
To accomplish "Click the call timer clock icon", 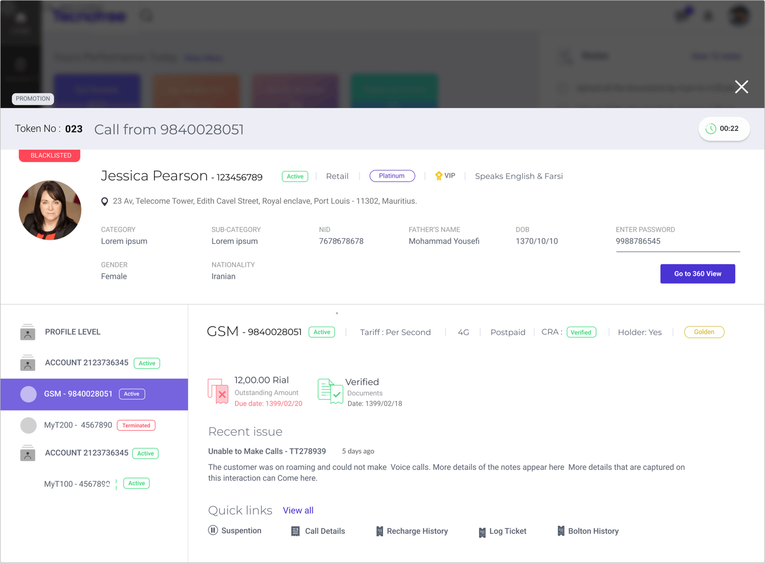I will point(710,129).
